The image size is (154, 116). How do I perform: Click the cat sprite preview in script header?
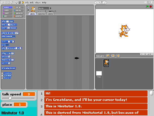(x=33, y=9)
